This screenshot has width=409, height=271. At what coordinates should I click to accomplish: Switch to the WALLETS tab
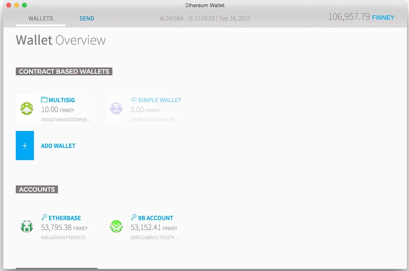(x=41, y=18)
